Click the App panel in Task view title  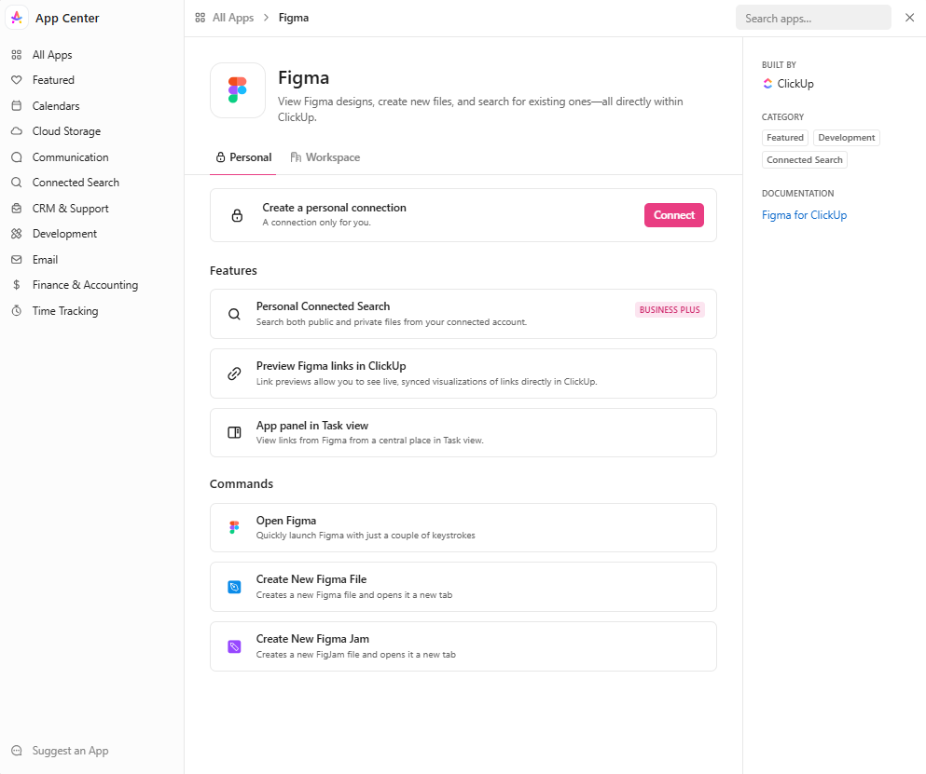[x=311, y=426]
